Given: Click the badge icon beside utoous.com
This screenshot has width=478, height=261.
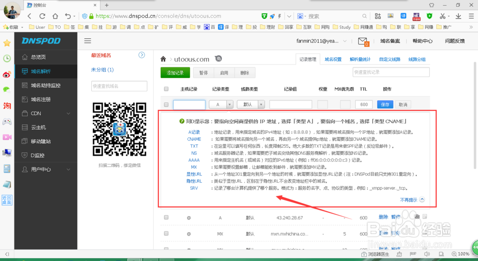Looking at the screenshot, I should (218, 58).
